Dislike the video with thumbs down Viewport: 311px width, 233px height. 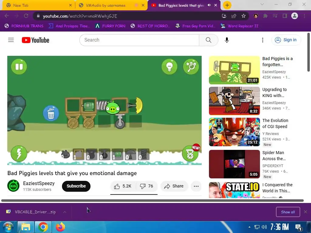[x=147, y=186]
